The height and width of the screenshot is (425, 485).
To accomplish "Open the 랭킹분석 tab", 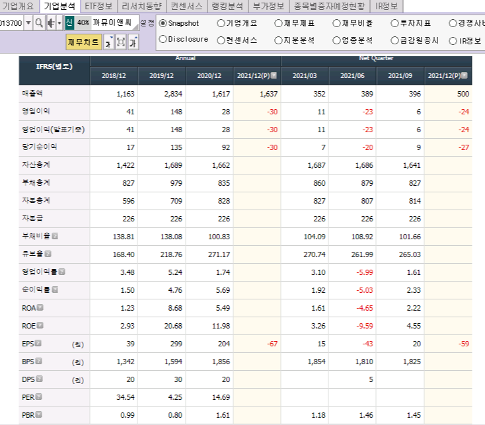I will [227, 6].
